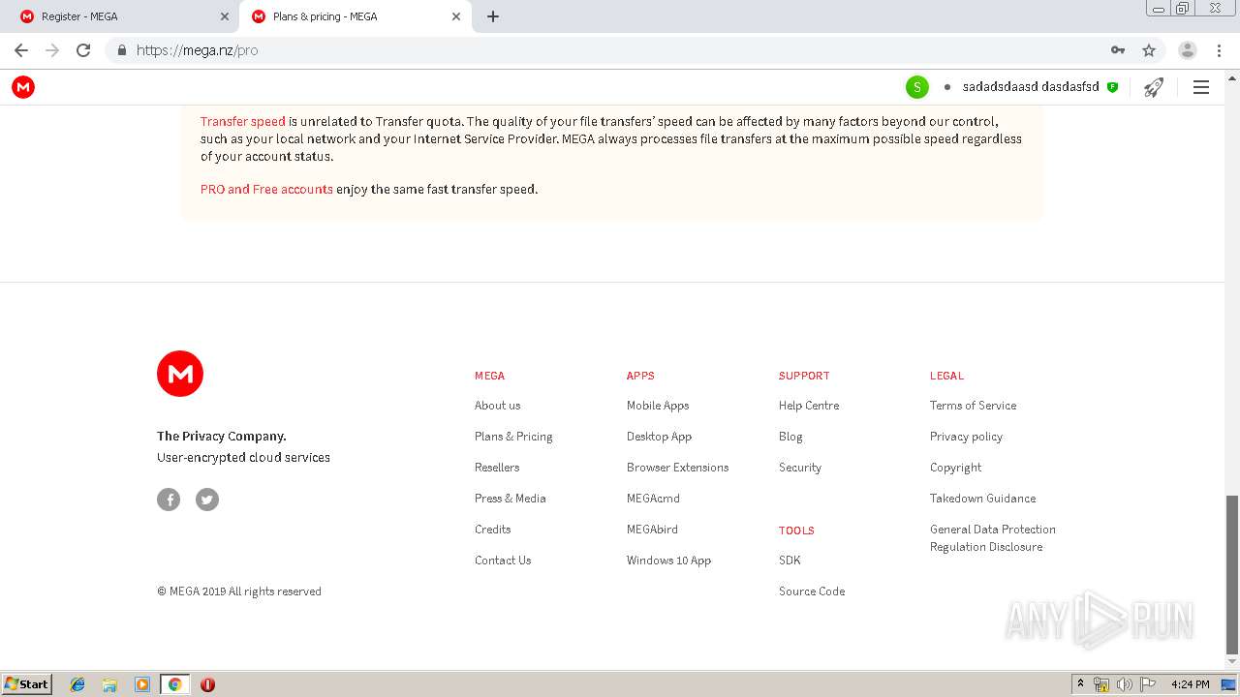Open the Takedown Guidance link
The height and width of the screenshot is (697, 1240).
[x=983, y=499]
